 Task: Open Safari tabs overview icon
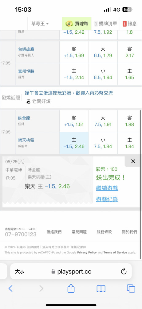click(131, 289)
